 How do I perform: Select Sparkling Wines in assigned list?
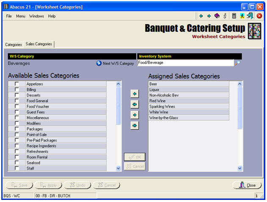(x=189, y=107)
